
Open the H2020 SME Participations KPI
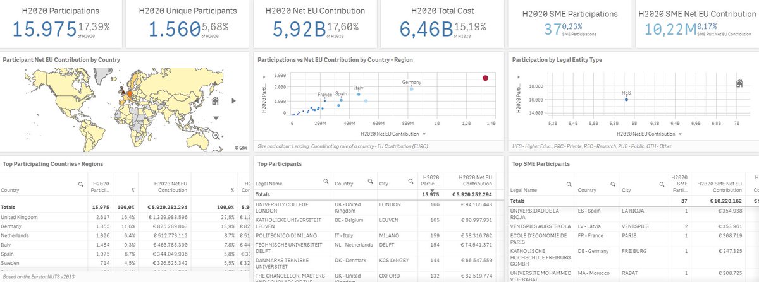pos(570,24)
